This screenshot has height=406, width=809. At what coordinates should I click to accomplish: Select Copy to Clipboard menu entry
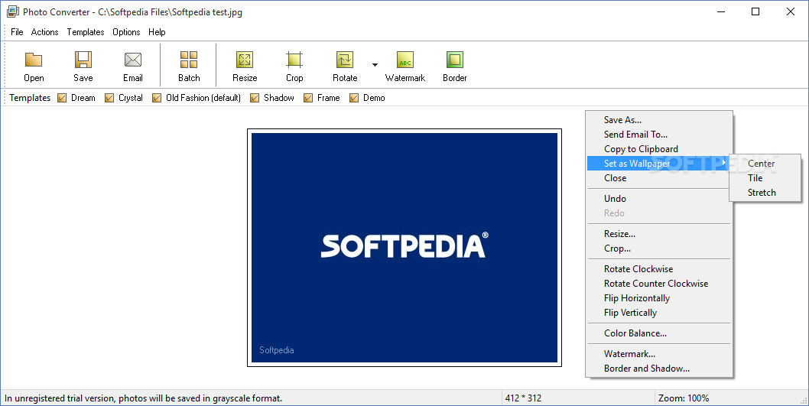tap(659, 149)
